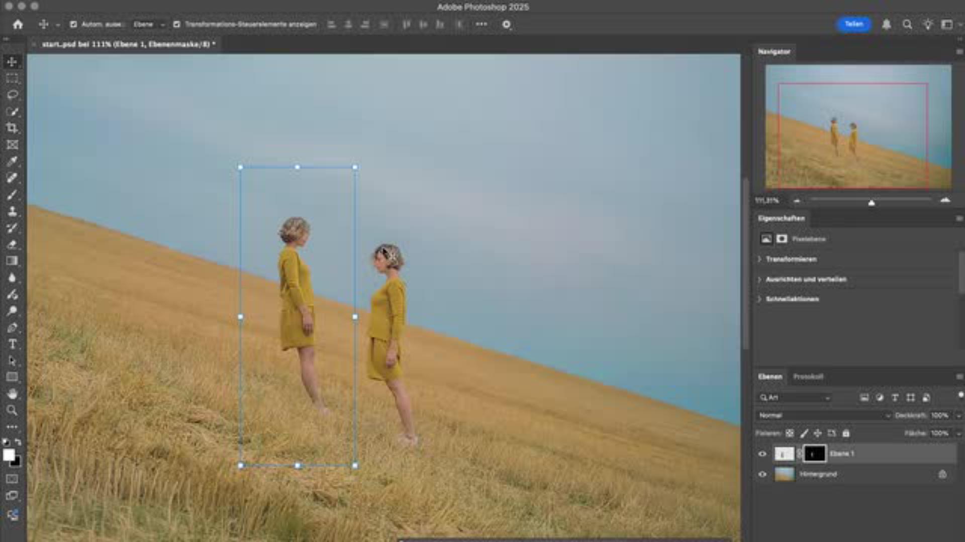
Task: Select the Hand tool
Action: click(x=12, y=393)
